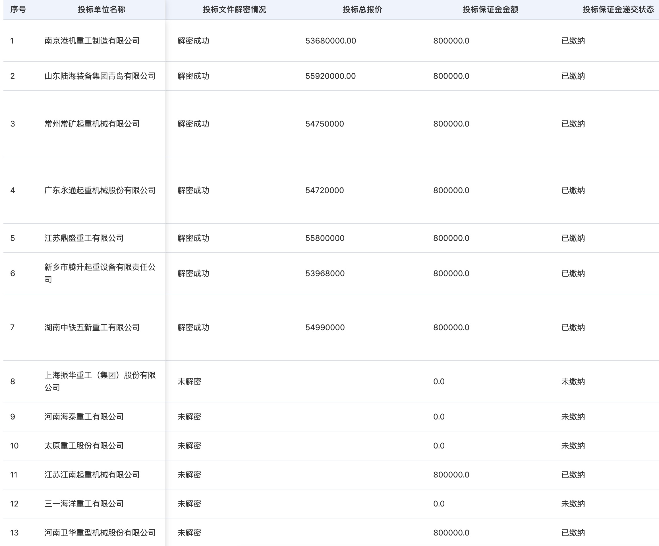Select 三一海洋重工有限公司 row name
The image size is (659, 546).
(x=84, y=504)
